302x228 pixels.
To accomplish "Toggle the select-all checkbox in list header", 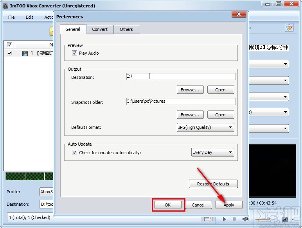I will pyautogui.click(x=9, y=45).
